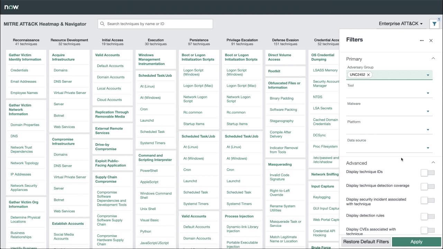Toggle Display detection rules on
Viewport: 443px width, 249px height.
[428, 216]
